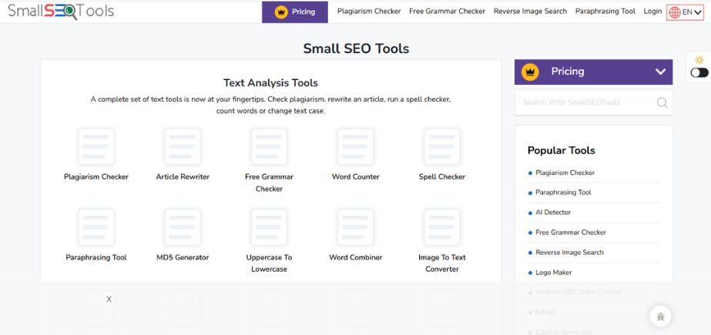Click the Word Counter label
Screen dimensions: 711x335
pos(356,177)
